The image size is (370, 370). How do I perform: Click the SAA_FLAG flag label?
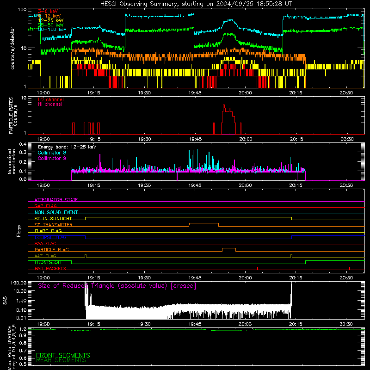pos(45,243)
